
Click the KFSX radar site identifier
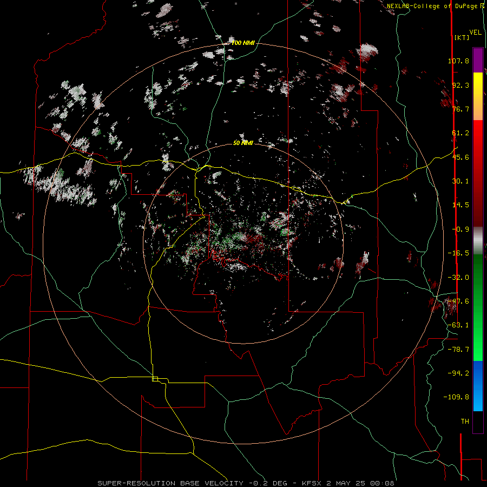(312, 483)
